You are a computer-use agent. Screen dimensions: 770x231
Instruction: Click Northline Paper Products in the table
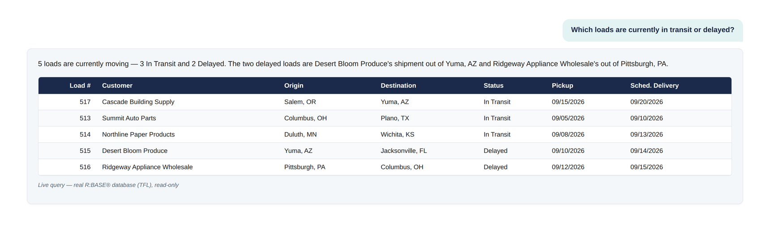[x=138, y=135]
